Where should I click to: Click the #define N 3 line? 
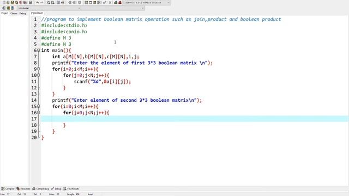[x=56, y=44]
